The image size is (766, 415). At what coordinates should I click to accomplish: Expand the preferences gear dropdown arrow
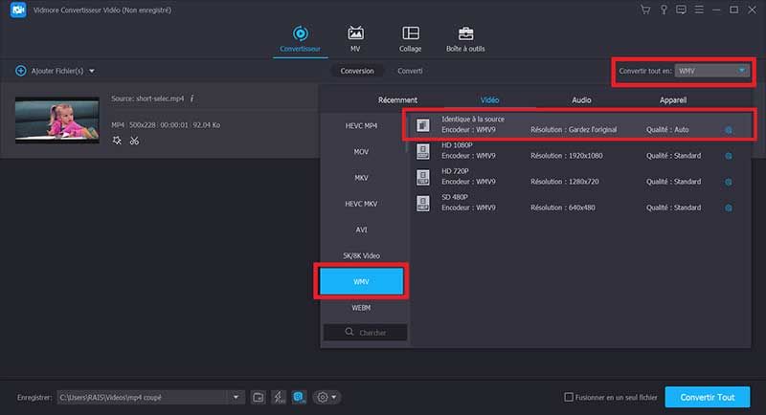[334, 397]
